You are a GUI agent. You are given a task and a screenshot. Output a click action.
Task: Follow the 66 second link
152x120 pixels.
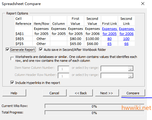(126, 44)
